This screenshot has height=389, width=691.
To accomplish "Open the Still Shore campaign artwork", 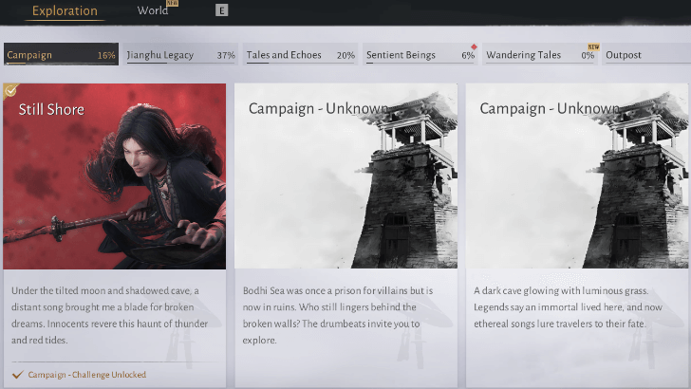I will [x=115, y=176].
